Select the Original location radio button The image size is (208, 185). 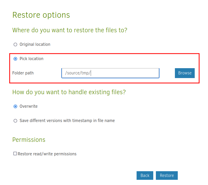click(x=15, y=44)
